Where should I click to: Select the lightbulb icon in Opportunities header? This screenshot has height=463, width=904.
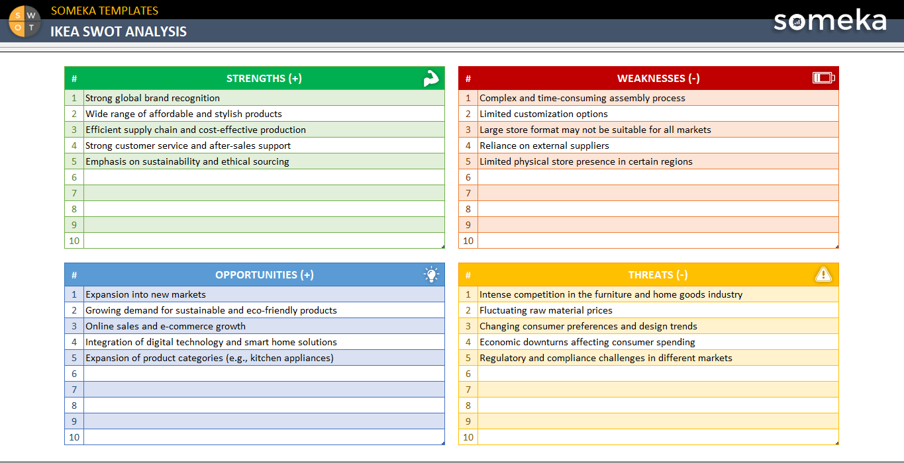tap(431, 274)
